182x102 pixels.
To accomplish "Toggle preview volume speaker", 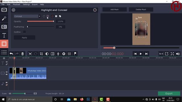I will point(178,54).
